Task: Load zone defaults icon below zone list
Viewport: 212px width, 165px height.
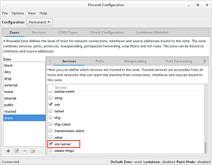Action: point(33,151)
